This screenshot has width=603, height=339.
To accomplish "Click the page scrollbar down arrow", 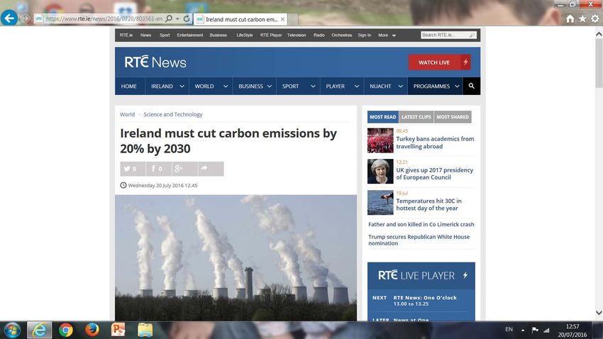I will (599, 313).
